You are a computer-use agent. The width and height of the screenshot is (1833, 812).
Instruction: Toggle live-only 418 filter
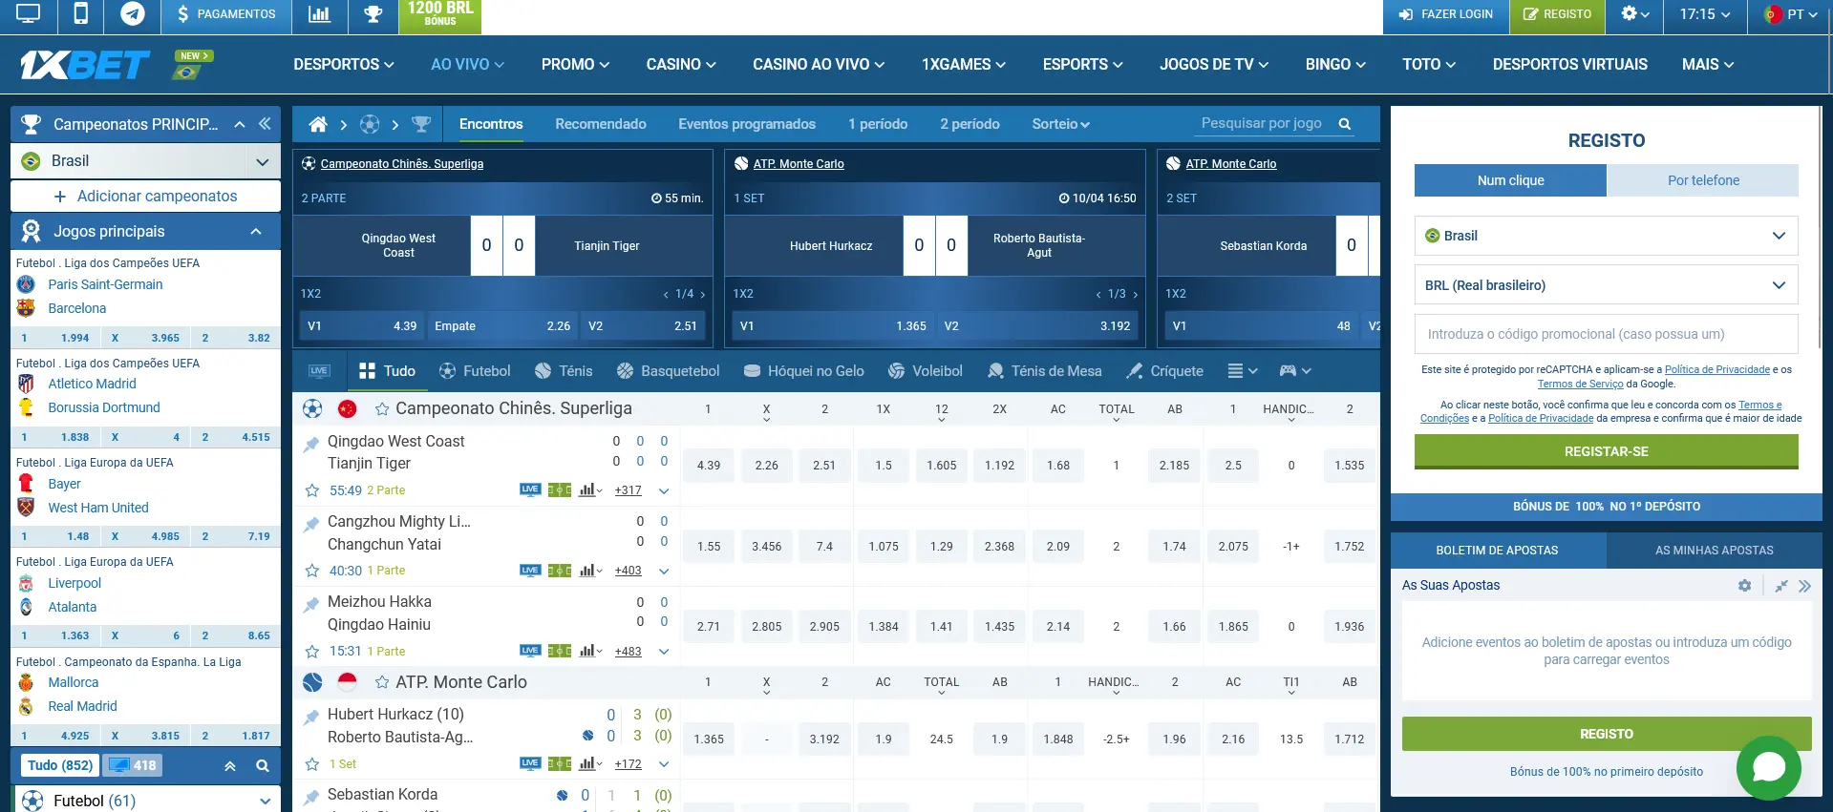(133, 765)
